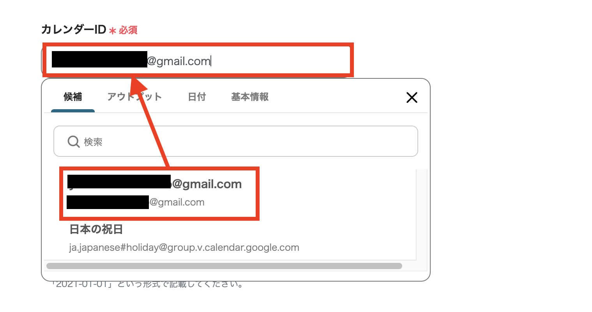
Task: Focus the 検索 search field
Action: 235,141
